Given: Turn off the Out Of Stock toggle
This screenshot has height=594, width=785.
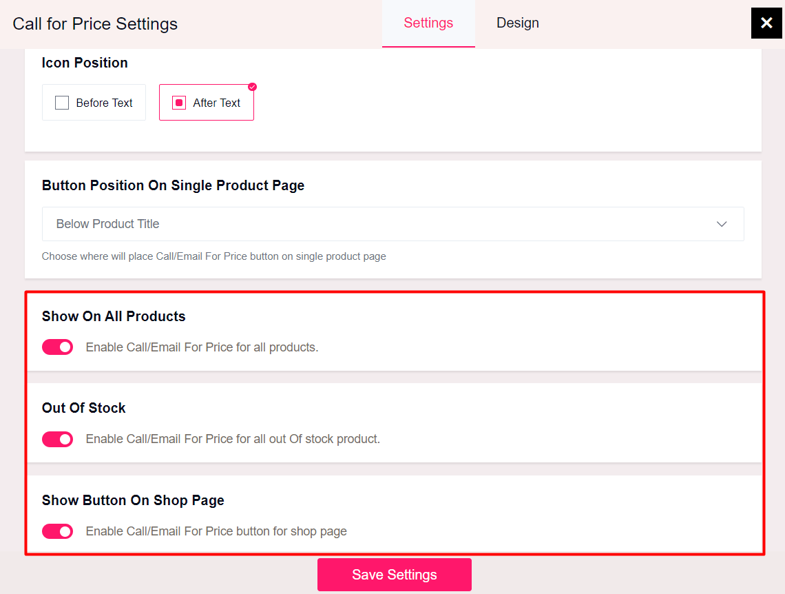Looking at the screenshot, I should [57, 439].
